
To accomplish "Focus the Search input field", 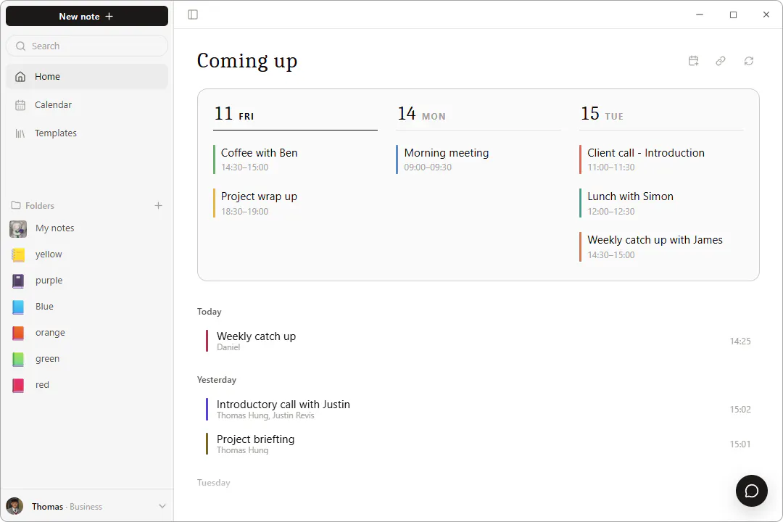I will tap(87, 46).
